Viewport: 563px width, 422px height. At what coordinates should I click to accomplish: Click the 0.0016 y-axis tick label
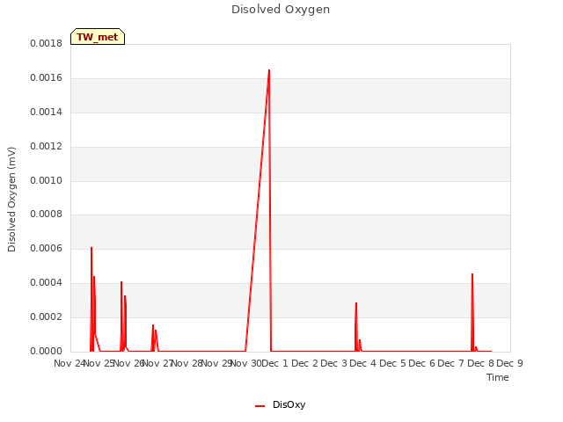[46, 78]
